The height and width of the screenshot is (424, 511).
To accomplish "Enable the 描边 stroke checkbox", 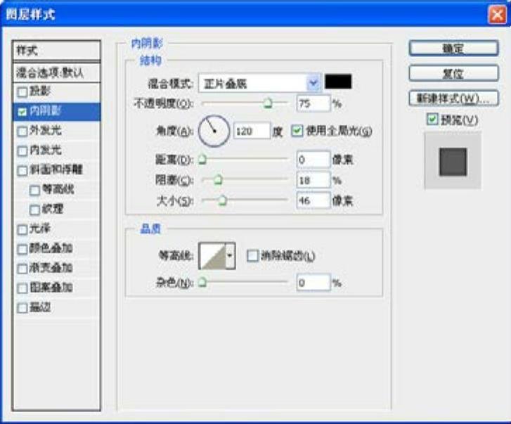I will tap(22, 308).
